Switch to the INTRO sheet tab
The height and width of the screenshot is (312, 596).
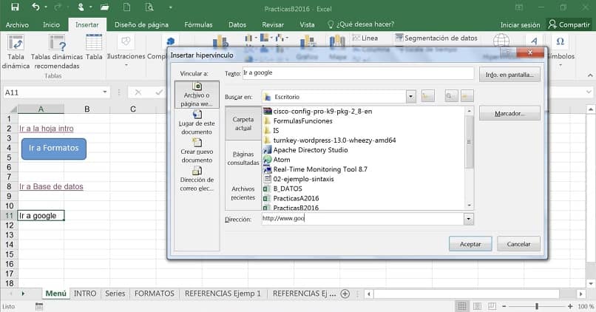(x=85, y=294)
